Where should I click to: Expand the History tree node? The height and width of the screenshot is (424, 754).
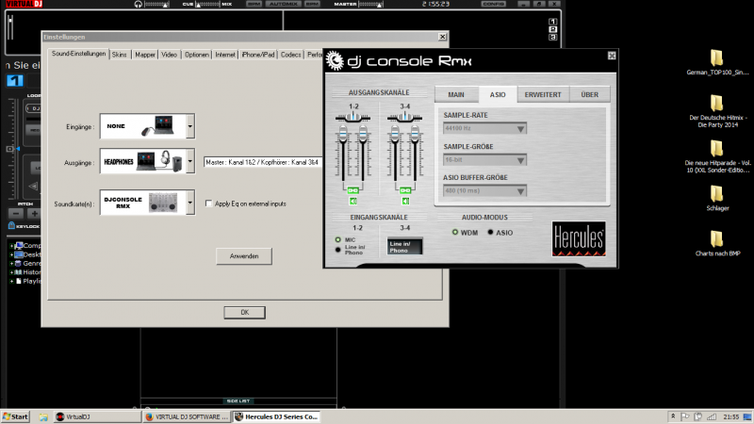[11, 272]
